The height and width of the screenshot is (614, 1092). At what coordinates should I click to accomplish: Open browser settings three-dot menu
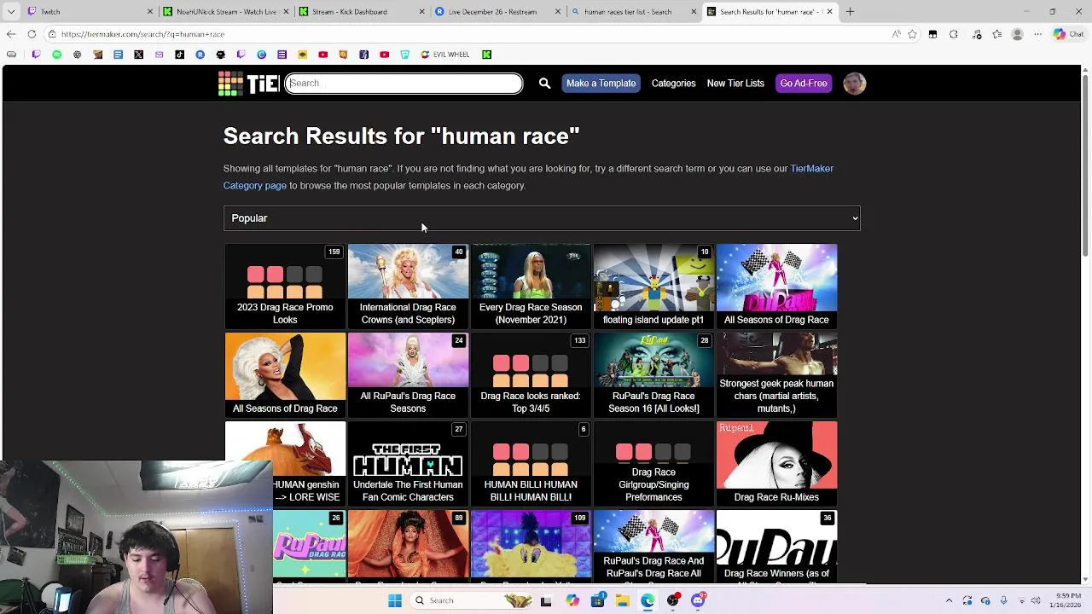click(1037, 34)
